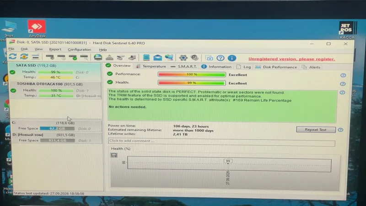
Task: Switch to the Temperature tab
Action: pyautogui.click(x=151, y=66)
